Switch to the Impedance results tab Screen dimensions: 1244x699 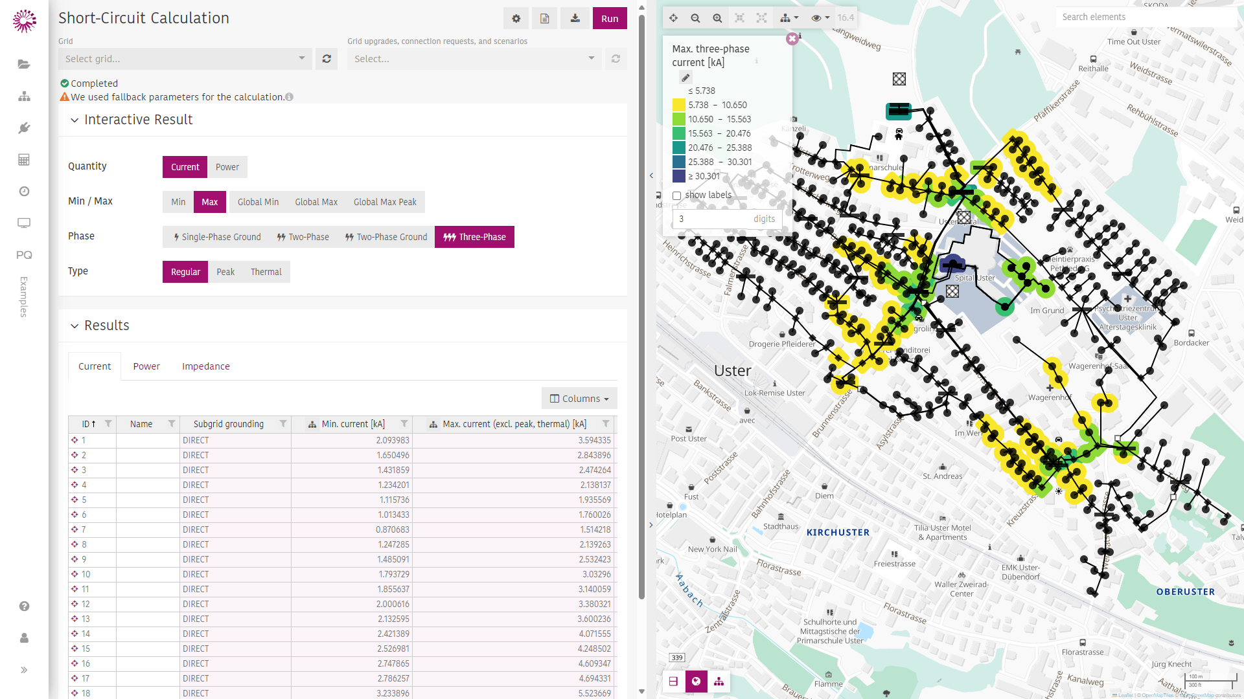206,366
